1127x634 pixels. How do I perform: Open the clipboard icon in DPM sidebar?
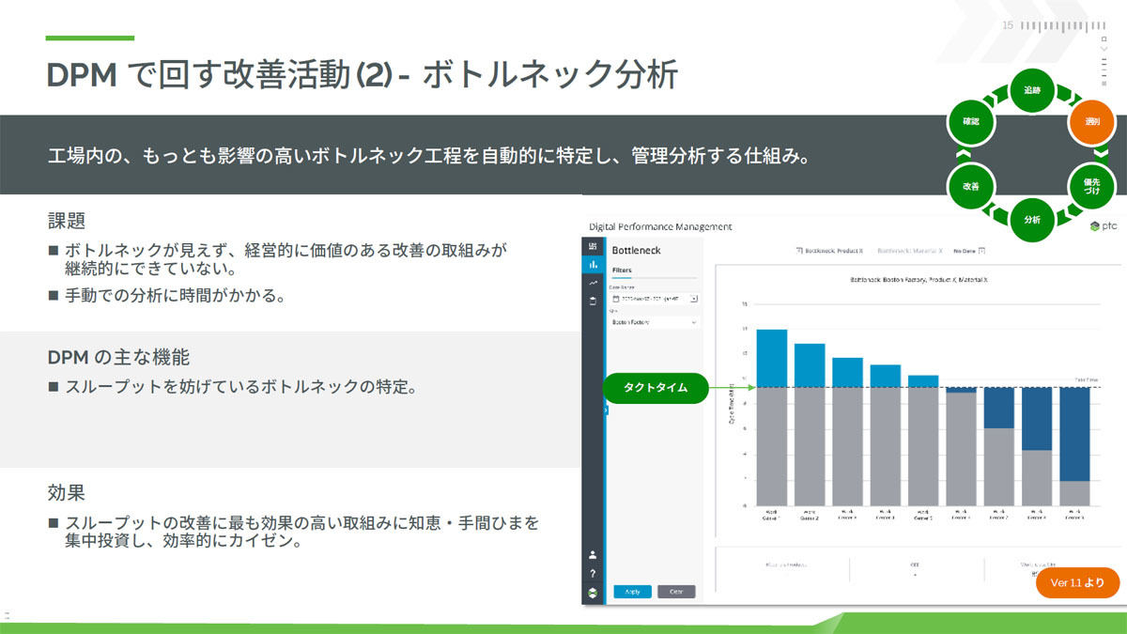tap(593, 302)
